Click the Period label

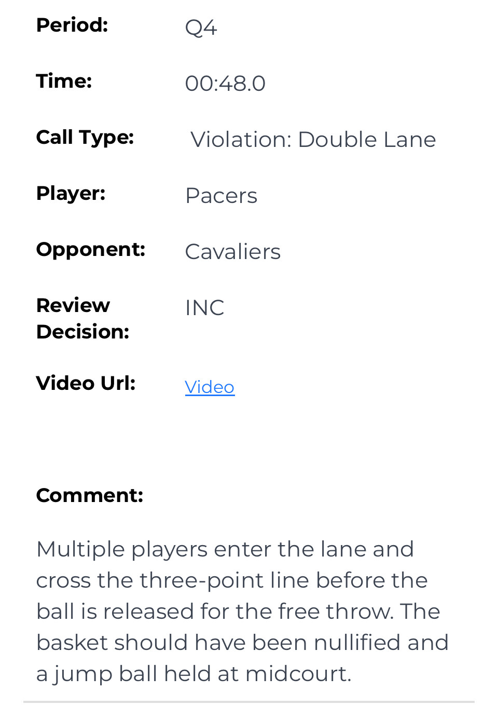click(72, 25)
